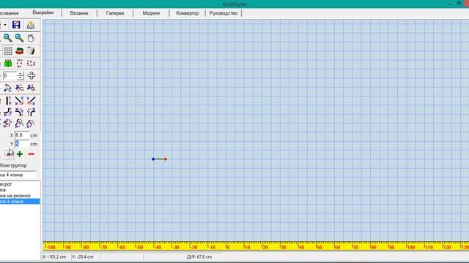Select the highlighted '4 клина' list row

(20, 202)
